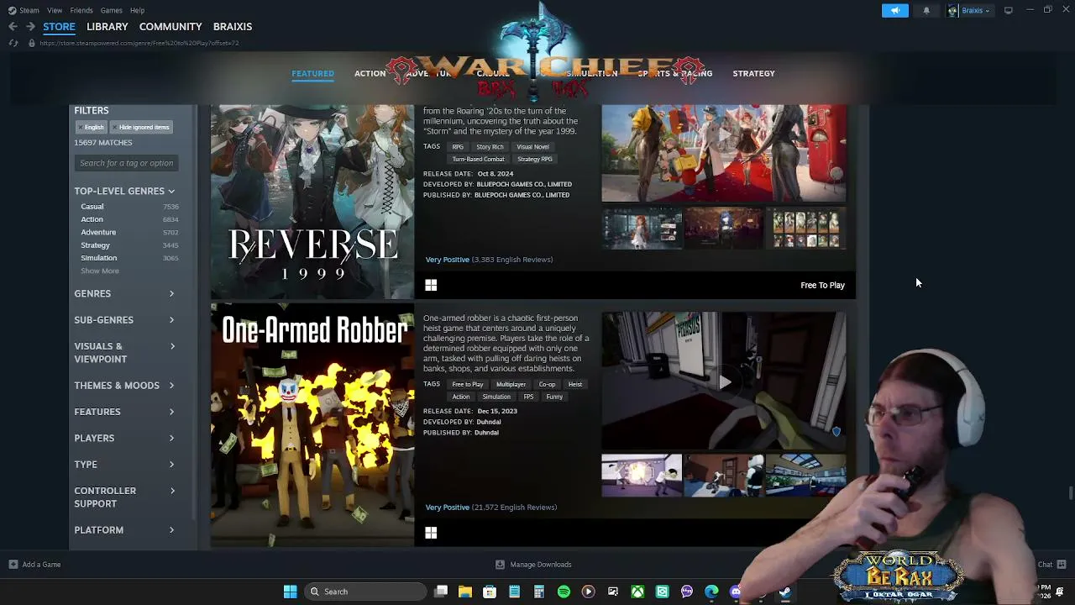Click the Steam forward navigation arrow
The height and width of the screenshot is (605, 1075).
(30, 27)
